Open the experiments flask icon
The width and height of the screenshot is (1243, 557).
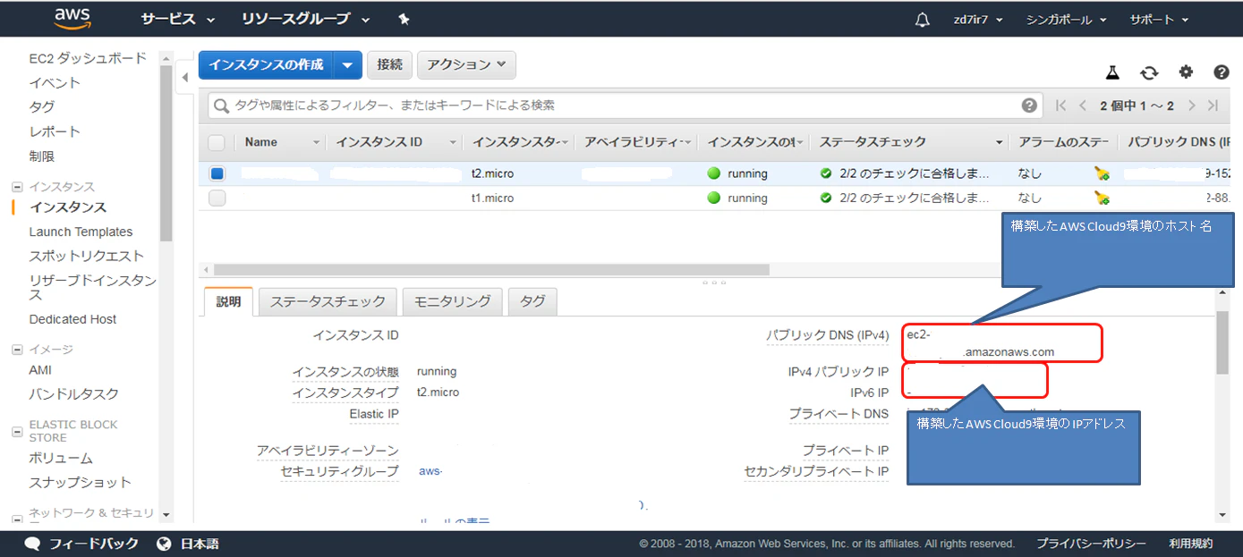1112,72
